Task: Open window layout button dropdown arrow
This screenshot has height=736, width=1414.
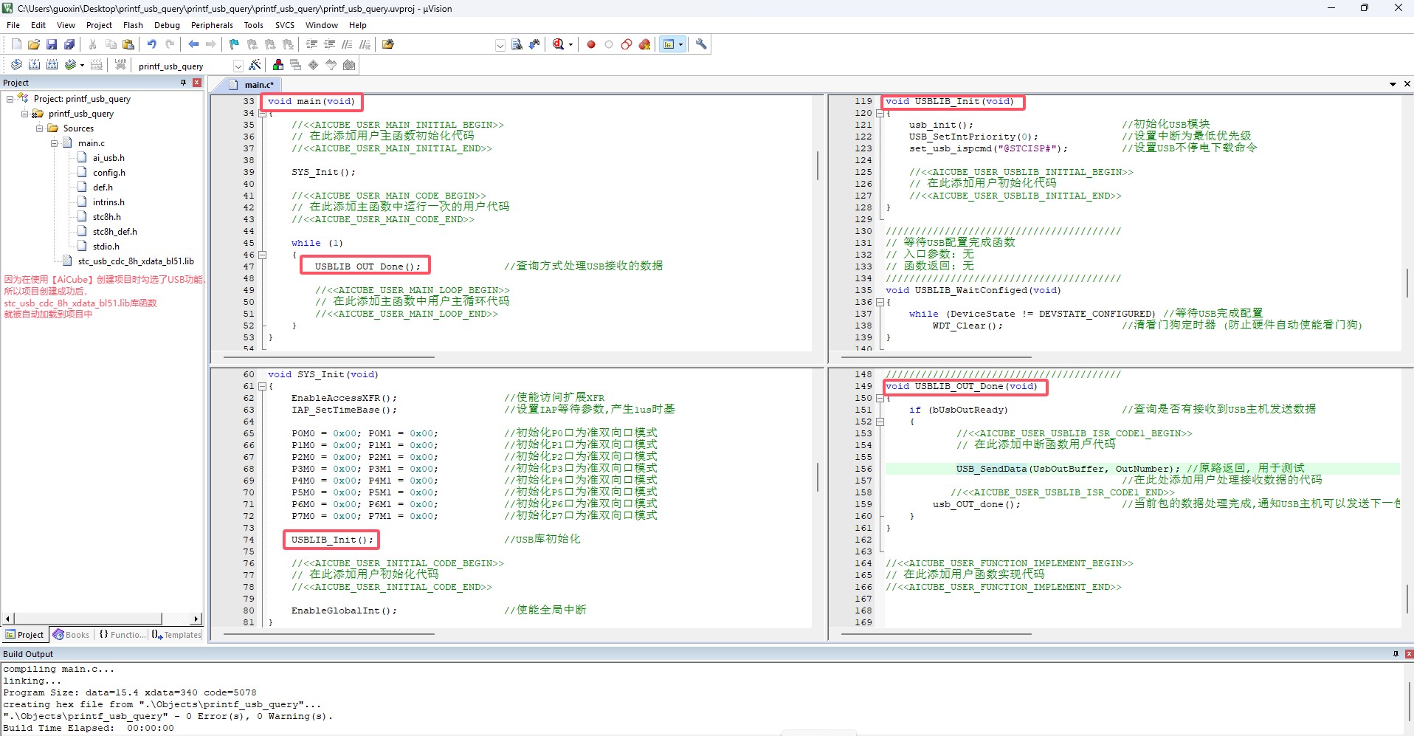Action: [x=680, y=44]
